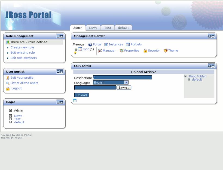
Task: Minimize the Management Portlet window
Action: tap(209, 36)
